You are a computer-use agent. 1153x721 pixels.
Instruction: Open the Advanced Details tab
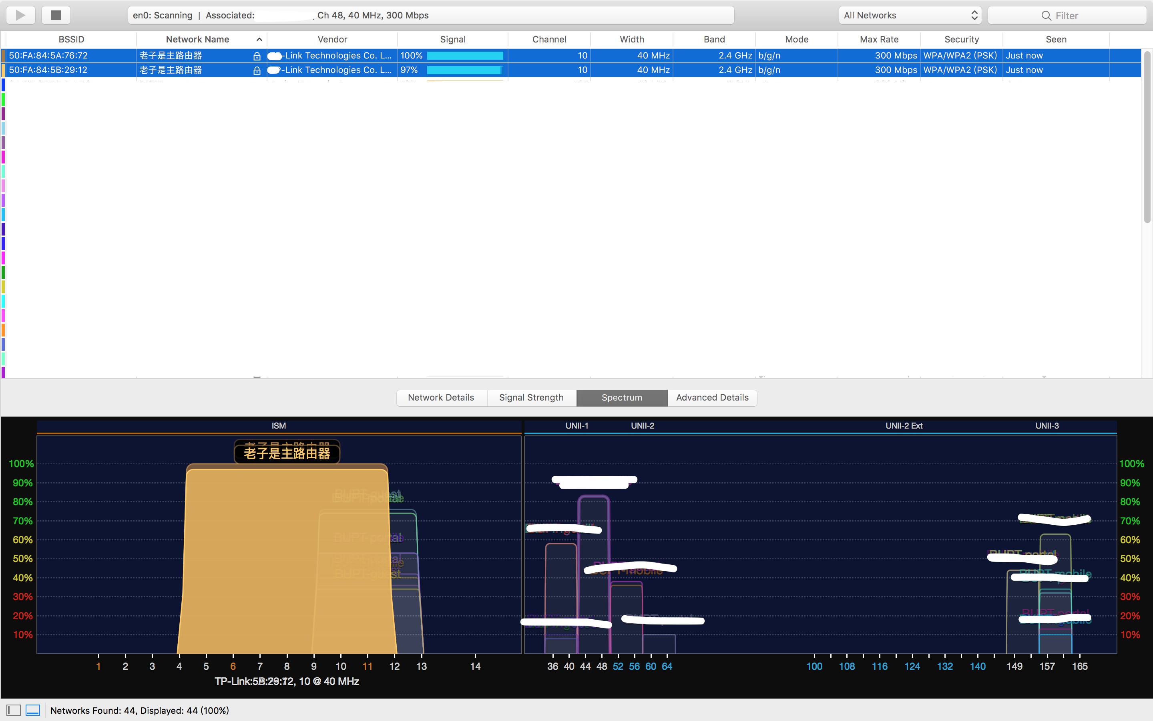click(x=712, y=398)
